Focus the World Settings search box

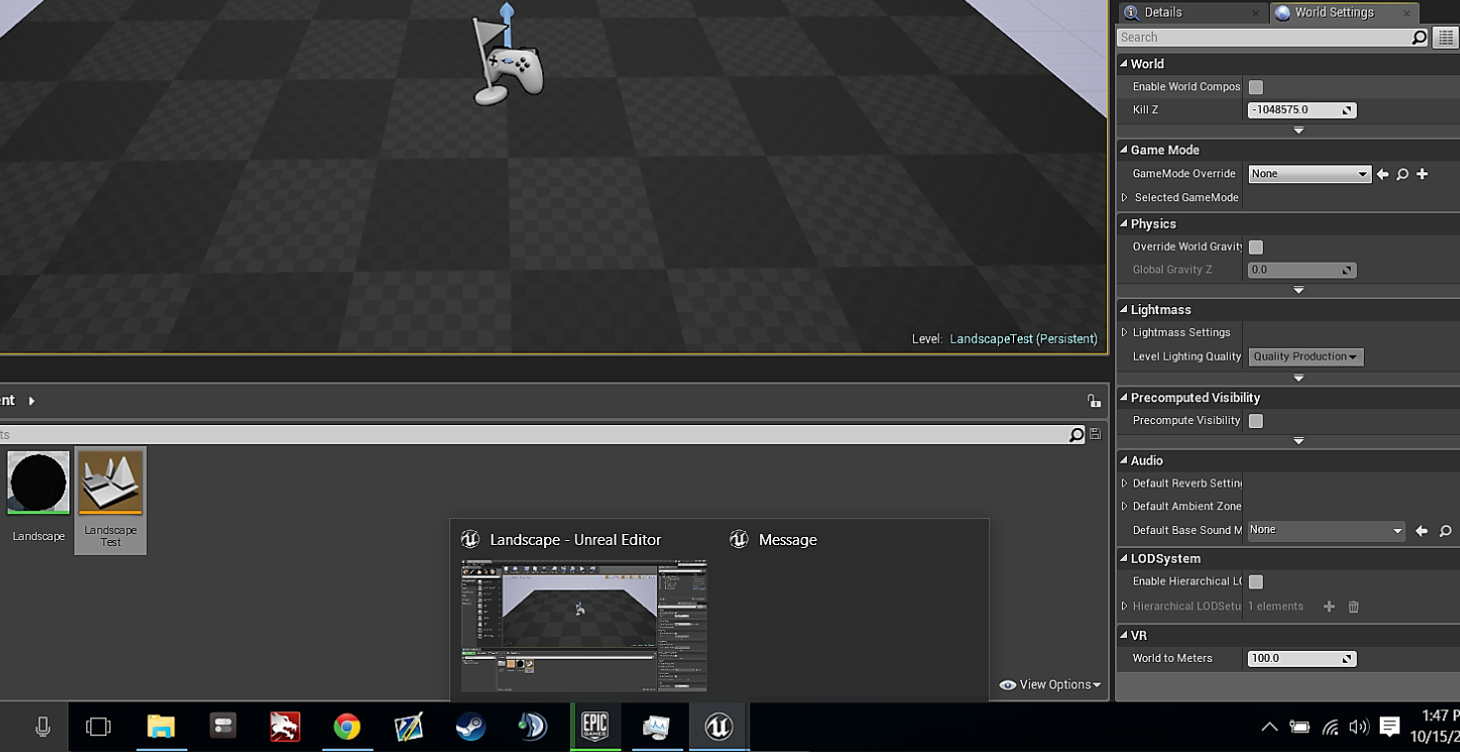point(1264,38)
